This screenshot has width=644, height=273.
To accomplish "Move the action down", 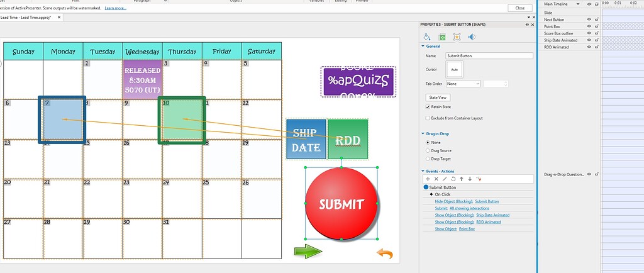I will (x=470, y=179).
